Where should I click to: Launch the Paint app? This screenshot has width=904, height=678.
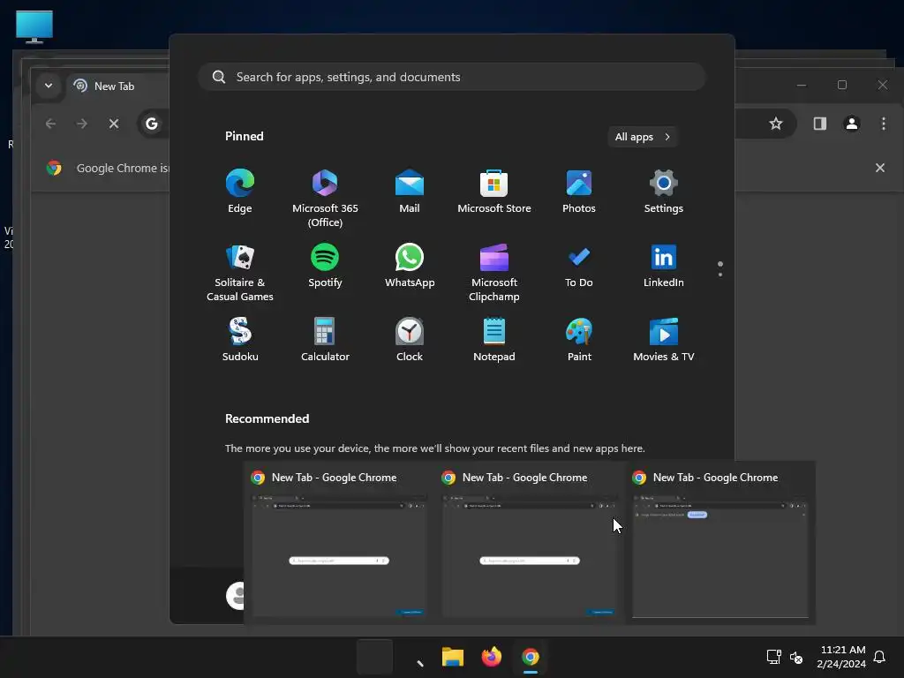pos(579,340)
